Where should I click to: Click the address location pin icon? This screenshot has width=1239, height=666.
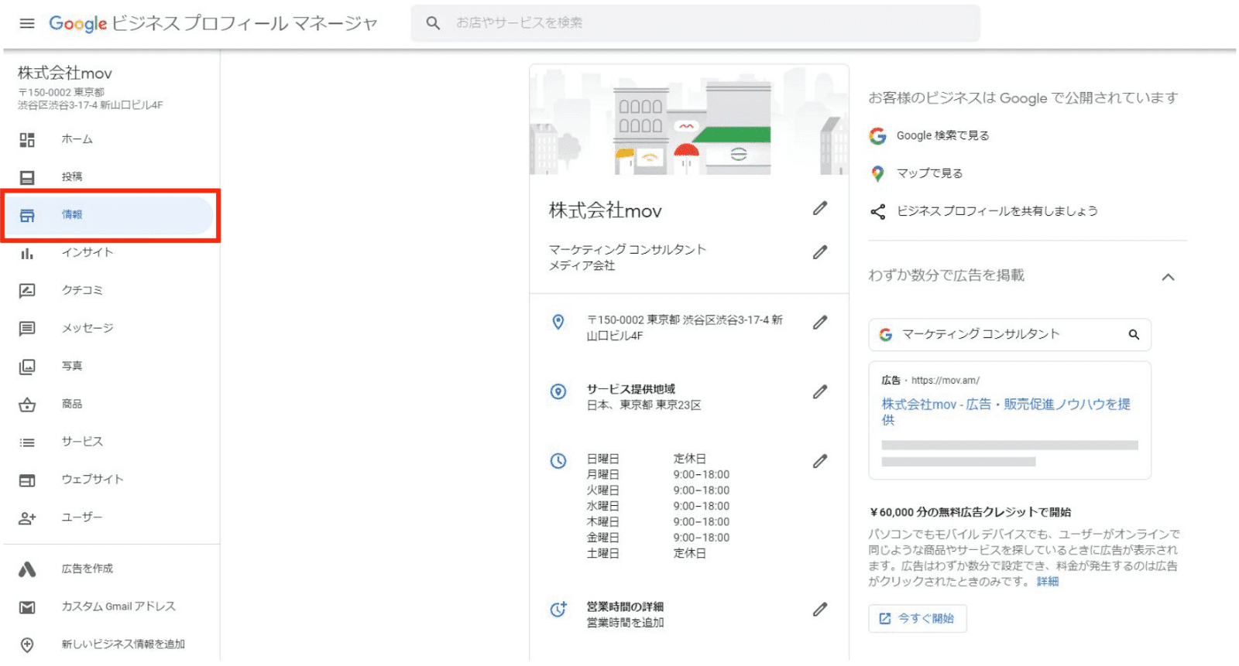(x=558, y=322)
